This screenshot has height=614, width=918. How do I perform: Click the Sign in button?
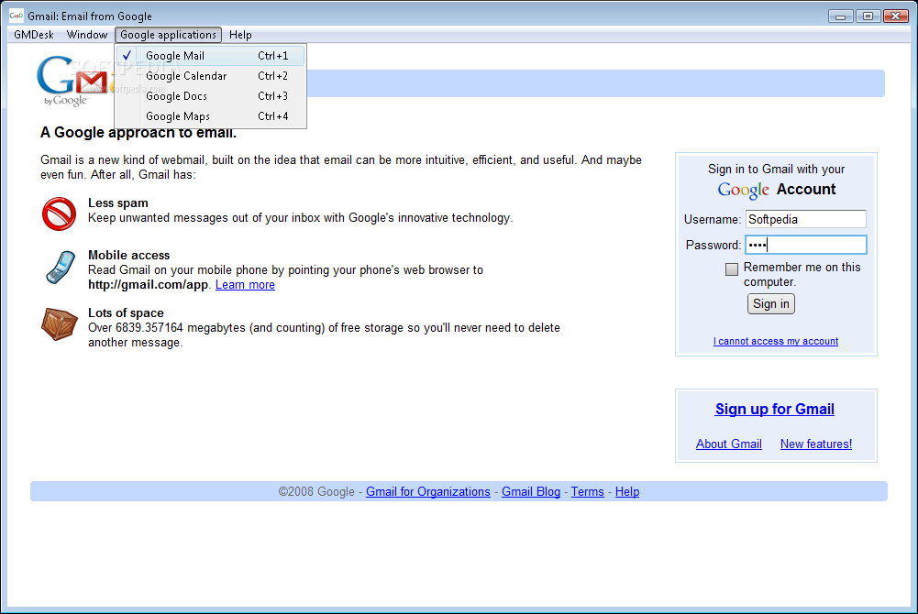[x=771, y=304]
